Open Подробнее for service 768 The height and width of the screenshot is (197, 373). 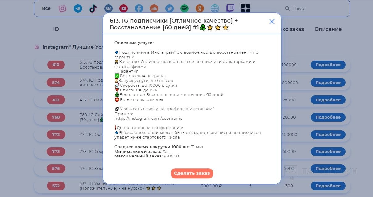[x=328, y=117]
